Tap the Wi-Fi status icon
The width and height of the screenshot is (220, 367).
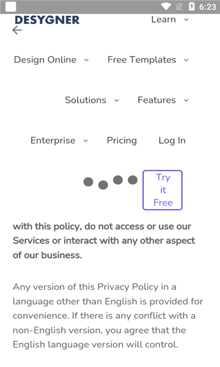coord(166,7)
